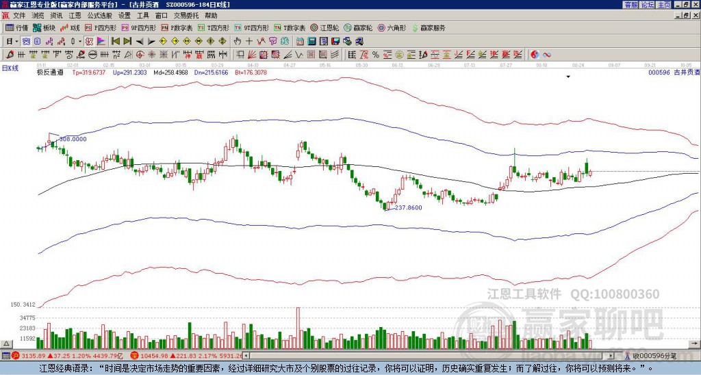Select the red pen drawing tool
Viewport: 701px width, 375px height.
pyautogui.click(x=10, y=55)
